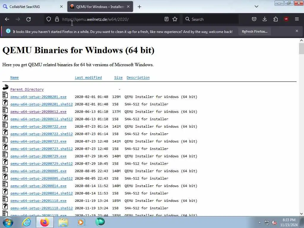The image size is (304, 228).
Task: Click unknown file icon beside 20200805.sha512
Action: 5,176
